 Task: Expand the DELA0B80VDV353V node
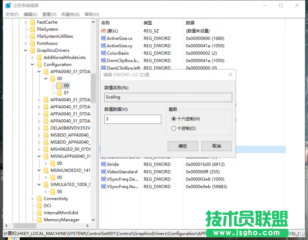39,128
